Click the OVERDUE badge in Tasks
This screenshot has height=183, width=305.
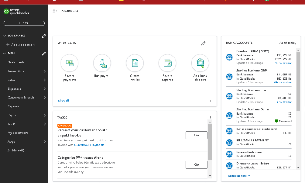(x=65, y=126)
